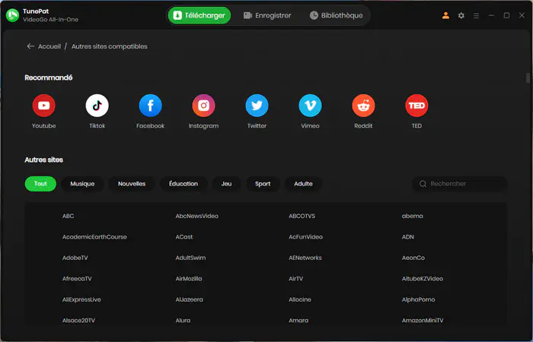Image resolution: width=533 pixels, height=342 pixels.
Task: Select the Tout category filter
Action: tap(40, 184)
